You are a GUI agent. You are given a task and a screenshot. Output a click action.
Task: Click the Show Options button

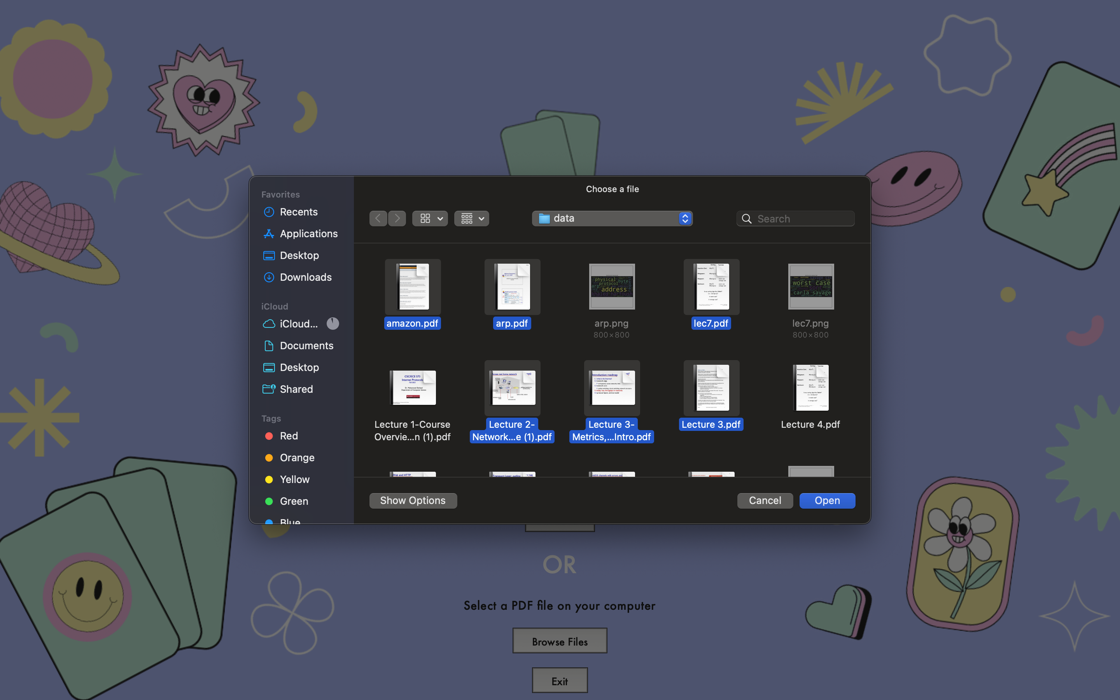412,500
